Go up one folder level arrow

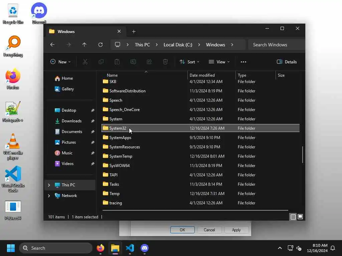pyautogui.click(x=84, y=45)
